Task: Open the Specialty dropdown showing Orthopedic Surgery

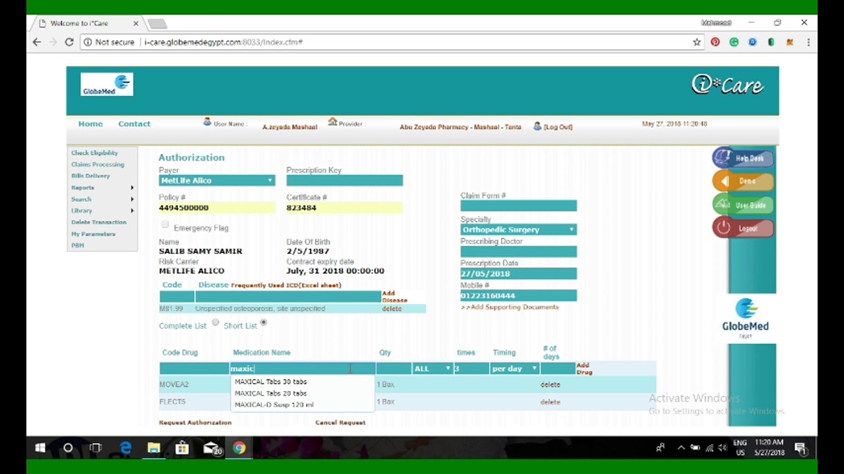Action: 519,230
